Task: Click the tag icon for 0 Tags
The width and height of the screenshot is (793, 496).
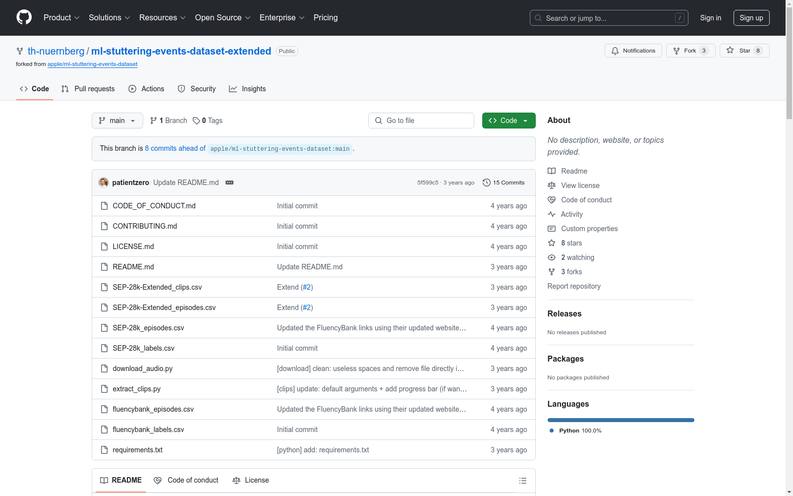Action: (196, 121)
